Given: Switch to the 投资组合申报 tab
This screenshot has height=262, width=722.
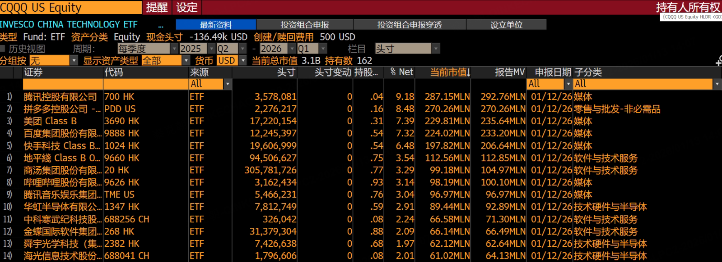Looking at the screenshot, I should 305,25.
